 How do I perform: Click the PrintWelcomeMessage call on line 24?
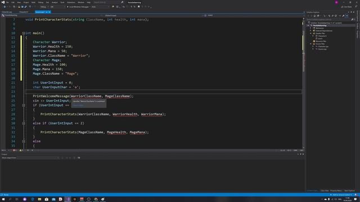click(83, 96)
